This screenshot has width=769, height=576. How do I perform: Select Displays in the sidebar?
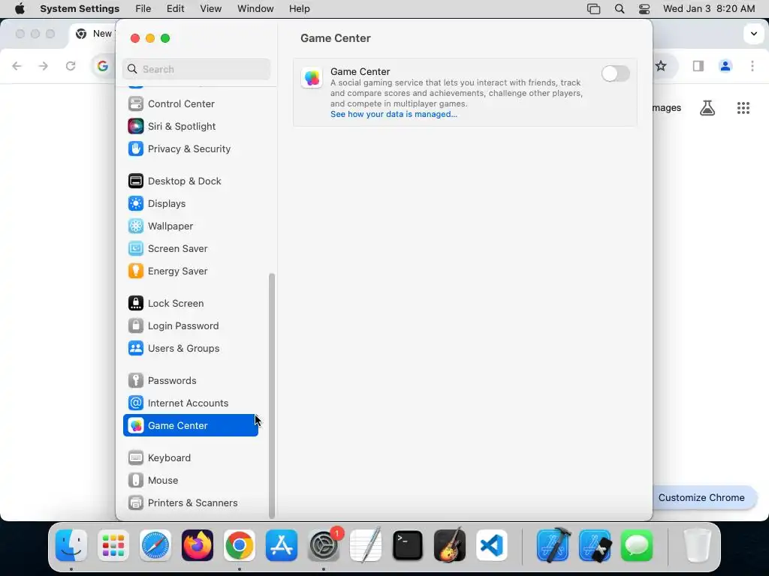pyautogui.click(x=191, y=204)
